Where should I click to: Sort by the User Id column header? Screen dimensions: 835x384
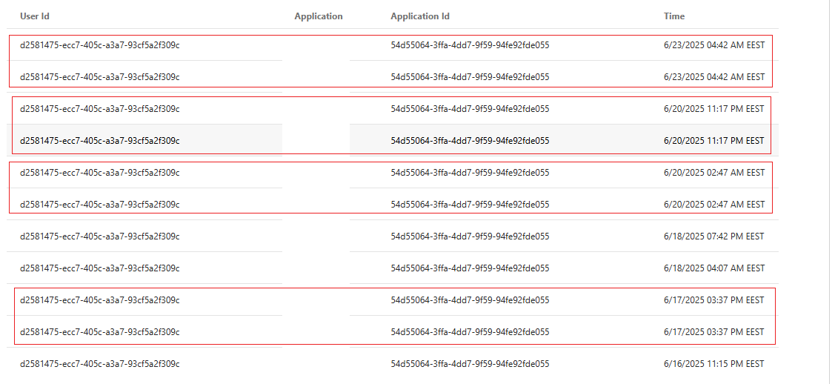click(35, 16)
